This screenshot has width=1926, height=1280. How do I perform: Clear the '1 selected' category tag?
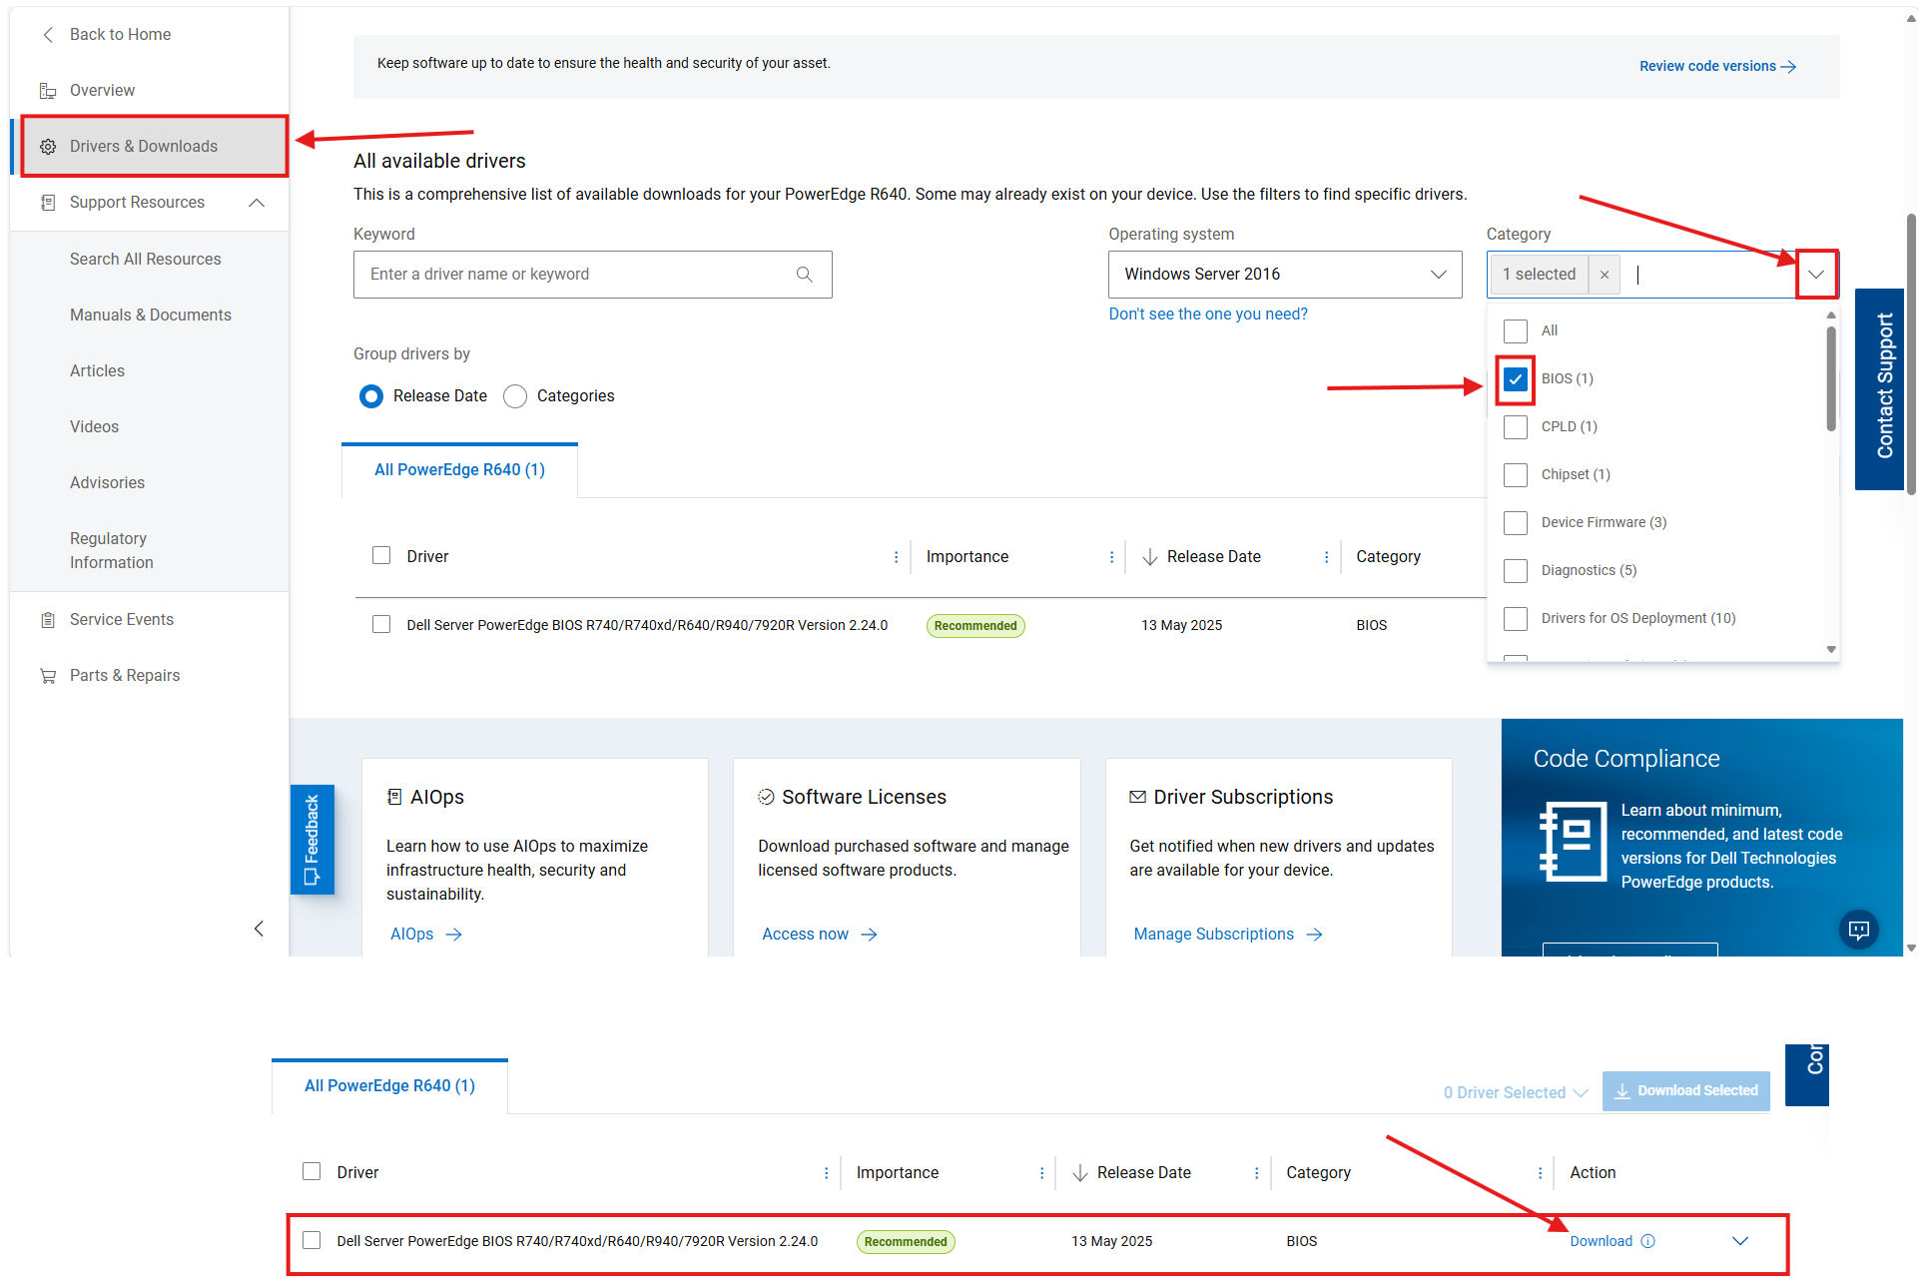coord(1604,275)
